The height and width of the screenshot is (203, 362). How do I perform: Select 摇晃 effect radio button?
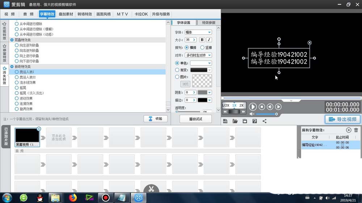[x=17, y=87]
